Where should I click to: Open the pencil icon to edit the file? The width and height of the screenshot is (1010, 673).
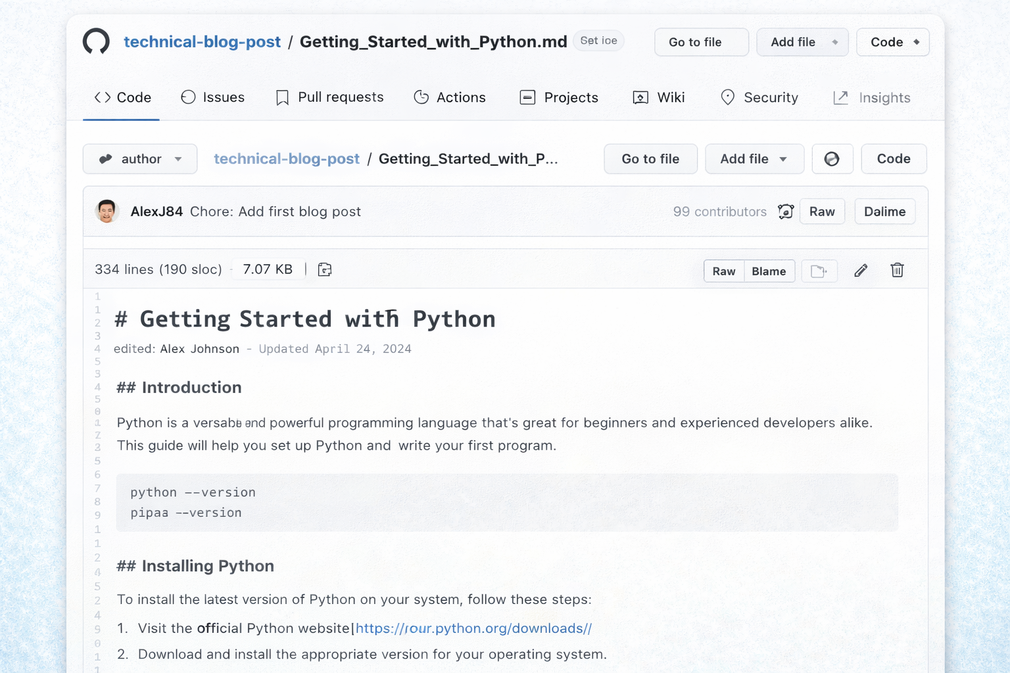(x=861, y=270)
